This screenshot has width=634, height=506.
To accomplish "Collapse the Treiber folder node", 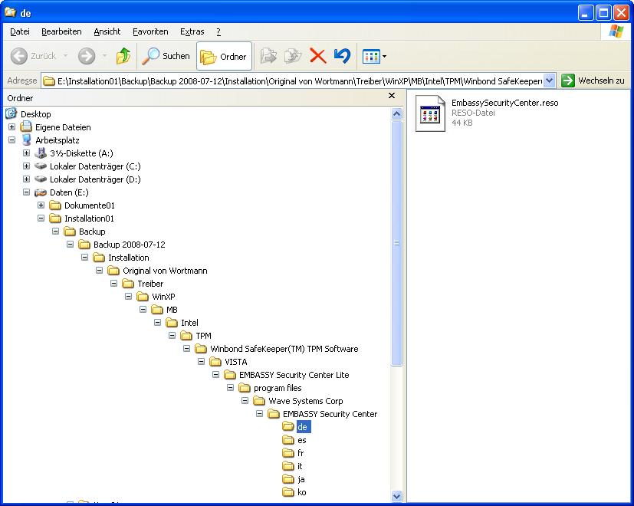I will (x=113, y=283).
